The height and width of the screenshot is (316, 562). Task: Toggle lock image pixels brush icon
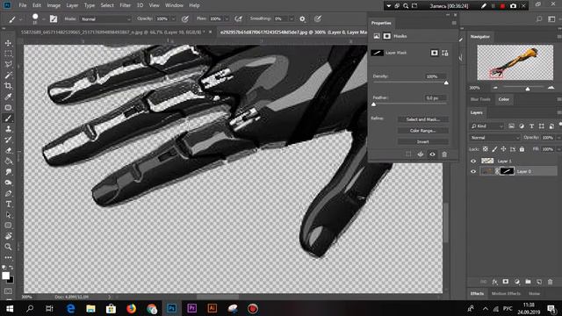coord(494,149)
